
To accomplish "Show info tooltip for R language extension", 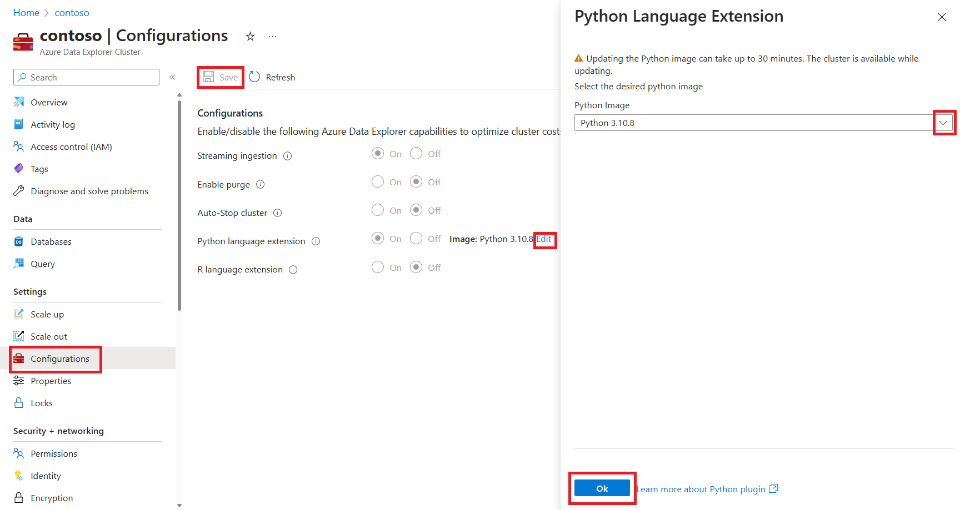I will coord(293,270).
